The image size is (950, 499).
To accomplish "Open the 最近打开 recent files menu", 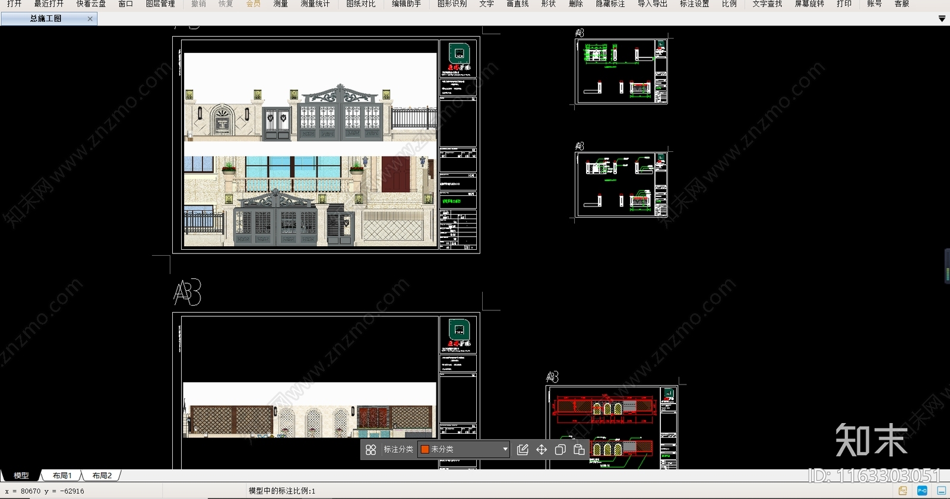I will click(x=49, y=4).
